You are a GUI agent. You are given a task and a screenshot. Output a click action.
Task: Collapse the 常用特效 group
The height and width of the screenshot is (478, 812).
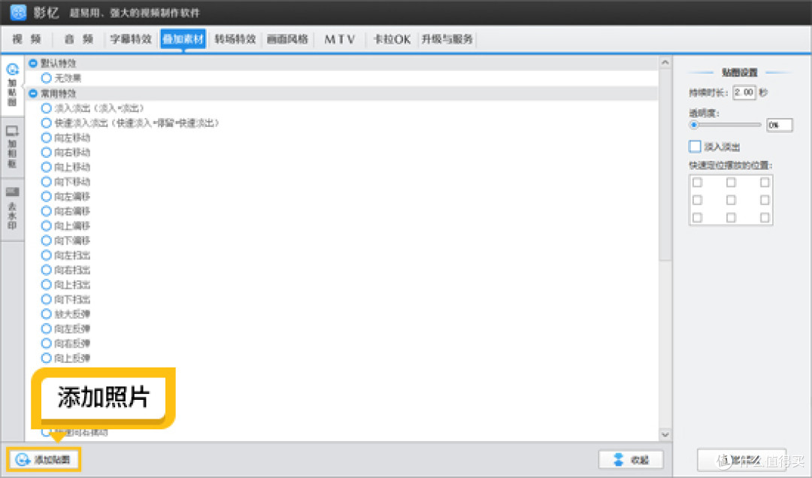(33, 93)
